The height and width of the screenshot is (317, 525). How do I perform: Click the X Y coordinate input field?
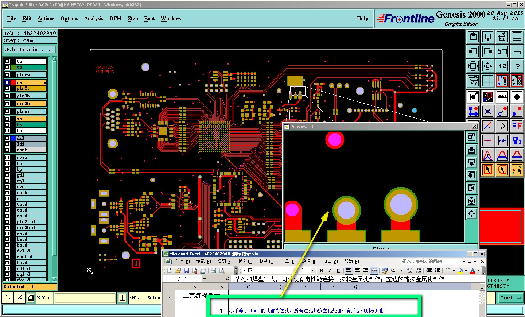85,298
